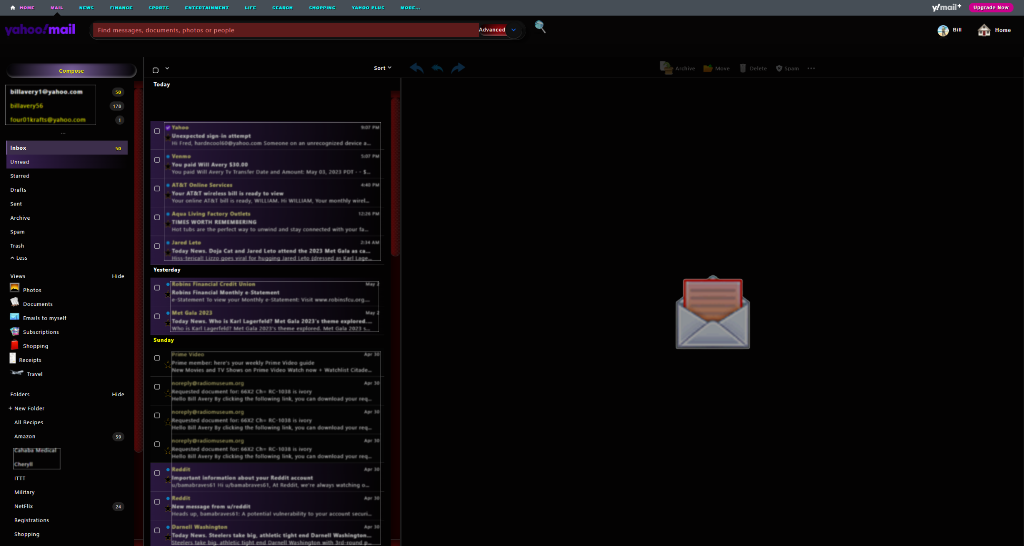
Task: Check the Aqua Living Factory Outlets email
Action: tap(157, 217)
